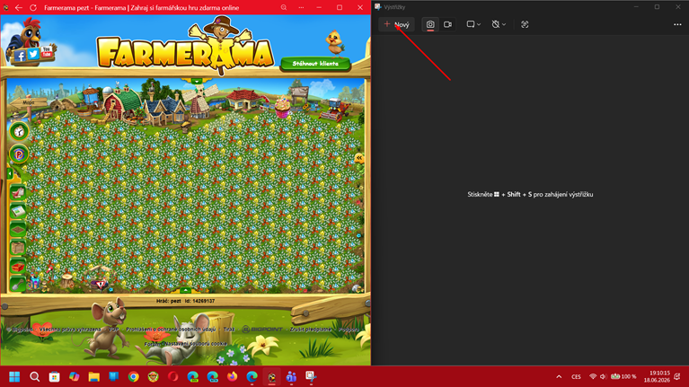Show hidden system tray icons chevron
689x387 pixels.
559,377
